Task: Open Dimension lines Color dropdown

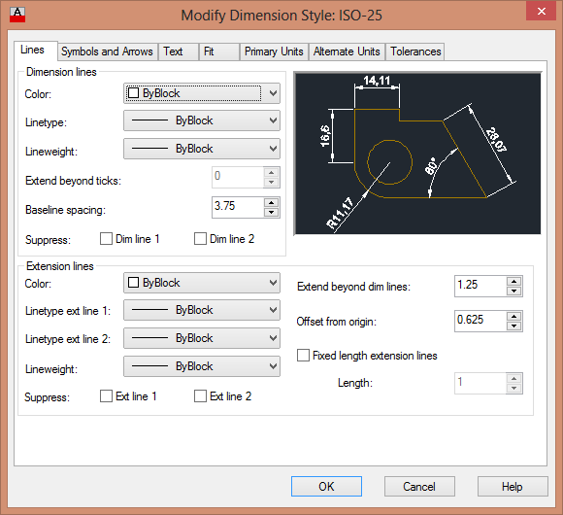Action: point(202,93)
